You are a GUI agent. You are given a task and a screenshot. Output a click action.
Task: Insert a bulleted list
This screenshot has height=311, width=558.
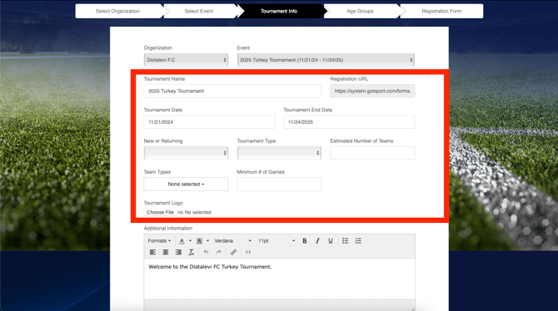click(345, 241)
